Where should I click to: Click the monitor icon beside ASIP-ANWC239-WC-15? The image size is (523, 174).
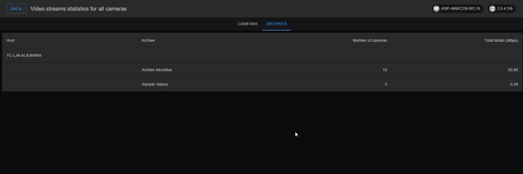[436, 9]
